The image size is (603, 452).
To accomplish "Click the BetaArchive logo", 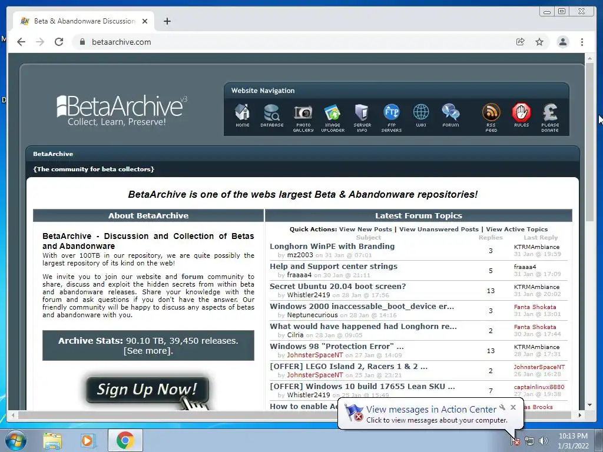I will (x=121, y=111).
